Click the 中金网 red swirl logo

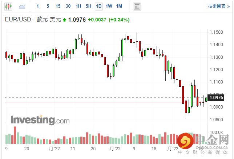[x=185, y=141]
